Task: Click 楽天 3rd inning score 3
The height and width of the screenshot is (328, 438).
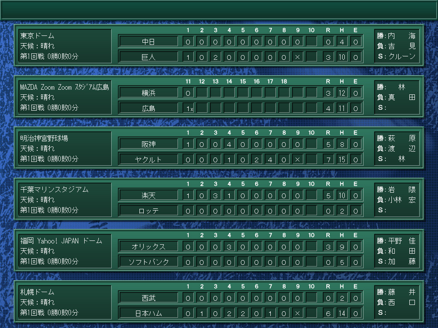Action: coord(216,196)
